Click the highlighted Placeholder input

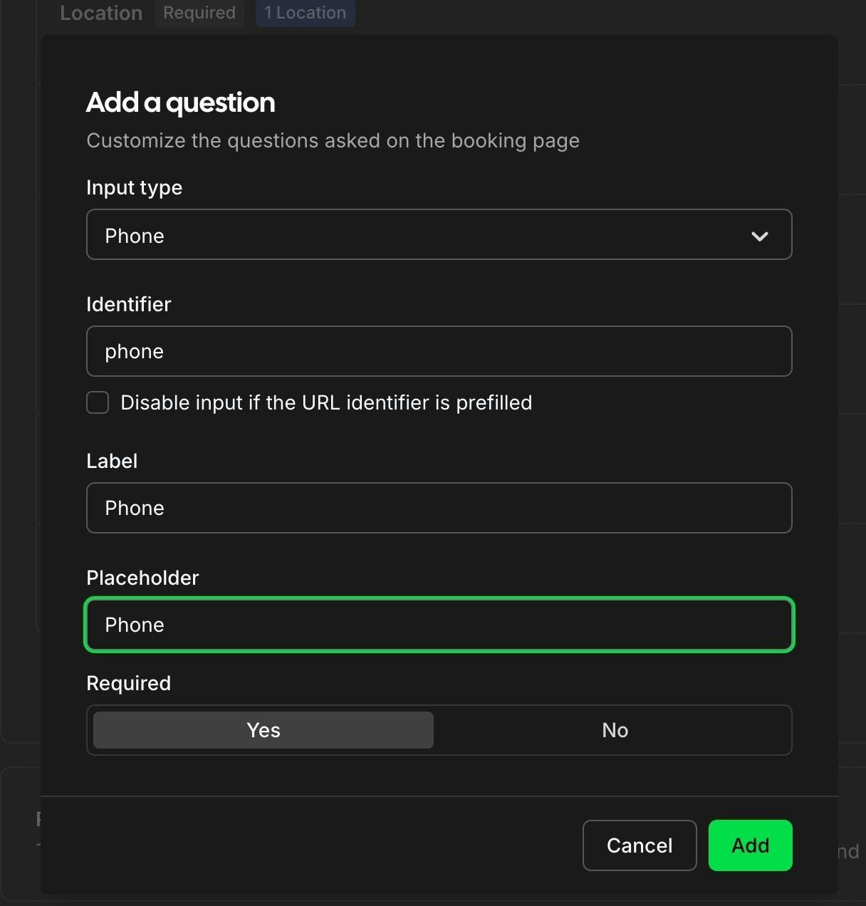coord(439,625)
